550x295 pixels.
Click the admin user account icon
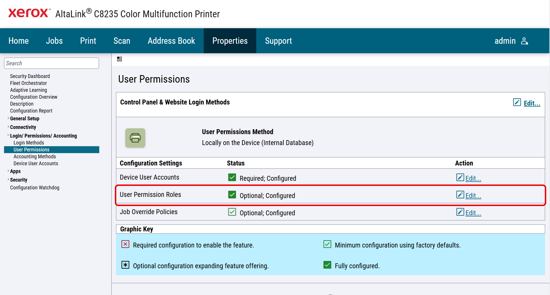click(x=524, y=41)
